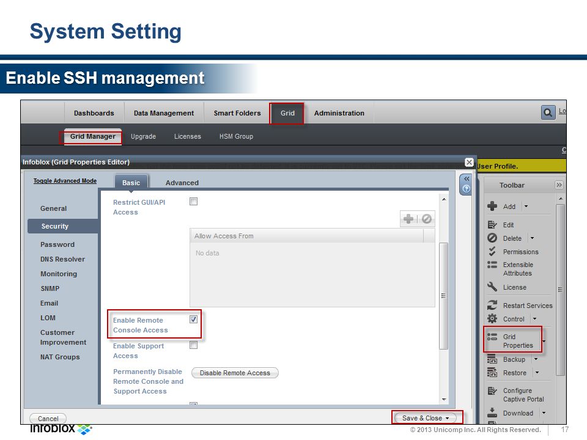The width and height of the screenshot is (587, 440).
Task: Select General in the editor sidebar
Action: click(54, 208)
